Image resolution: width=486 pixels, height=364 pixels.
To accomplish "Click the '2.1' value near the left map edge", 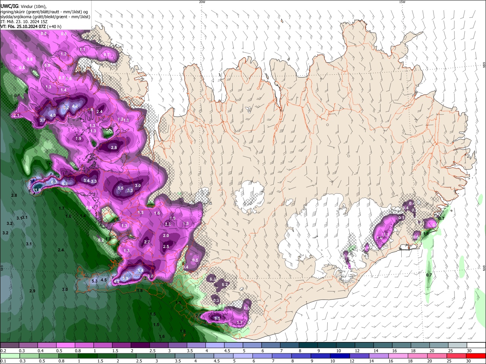I will coord(16,115).
